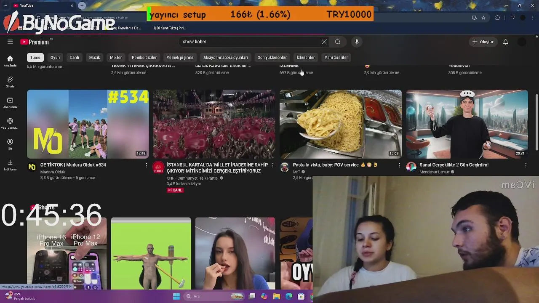Open the Siz section in the sidebar

click(x=10, y=144)
